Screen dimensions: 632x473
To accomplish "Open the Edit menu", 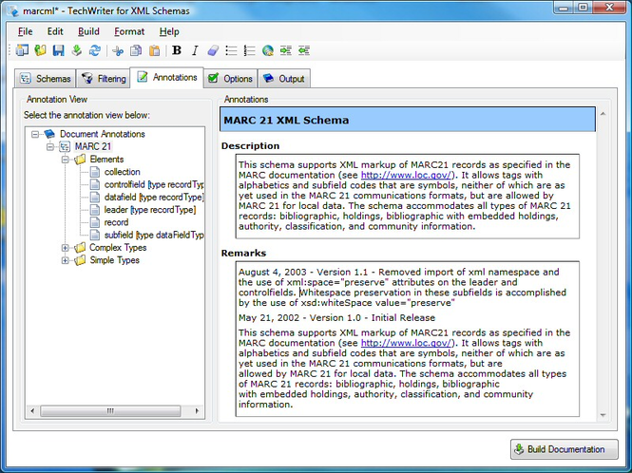I will coord(55,31).
